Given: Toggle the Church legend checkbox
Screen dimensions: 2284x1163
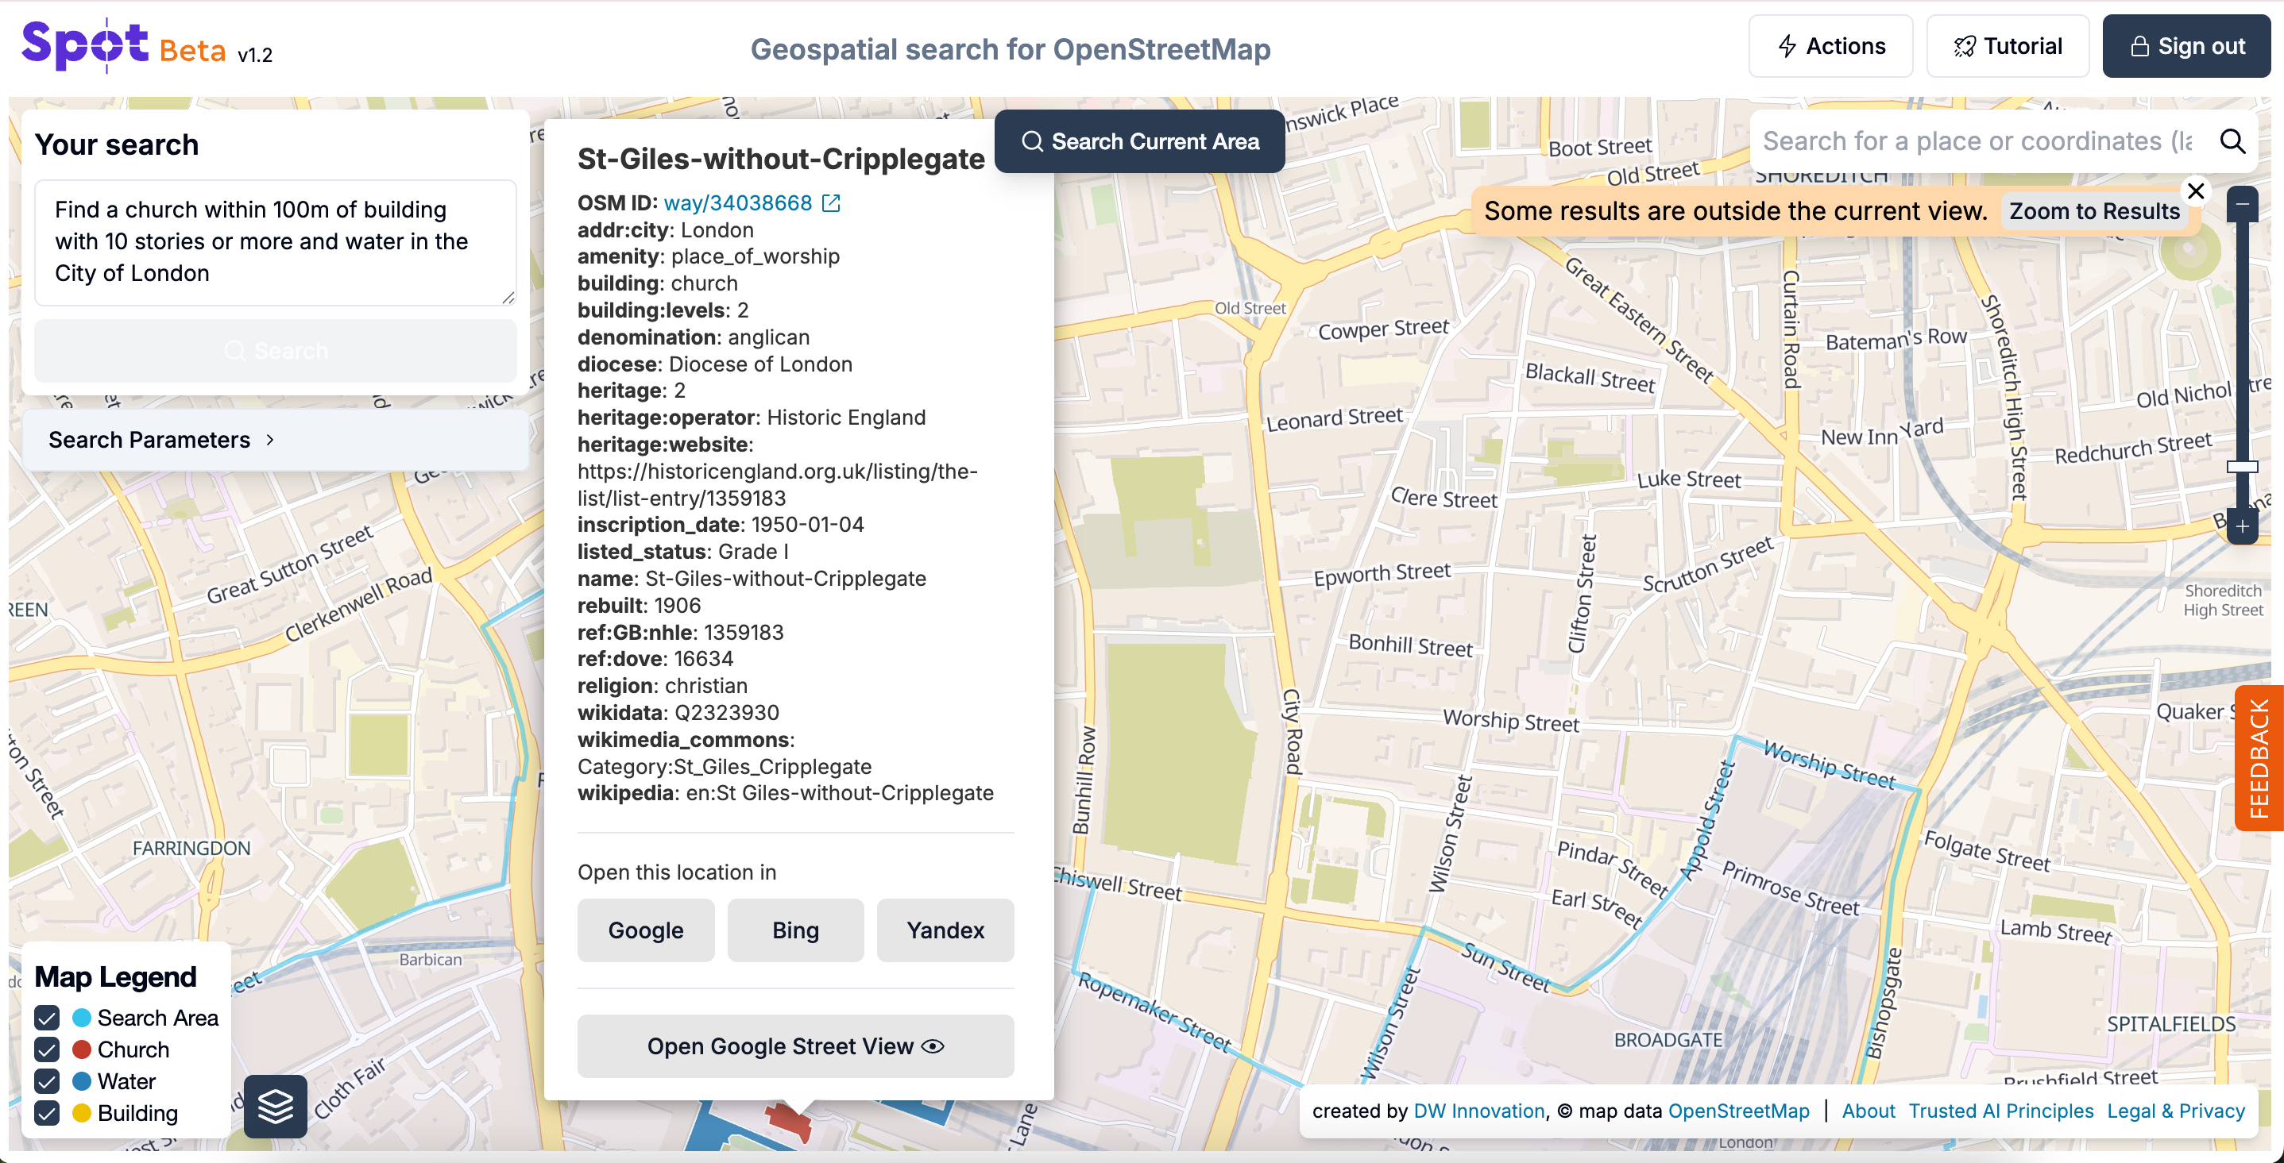Looking at the screenshot, I should pyautogui.click(x=47, y=1049).
